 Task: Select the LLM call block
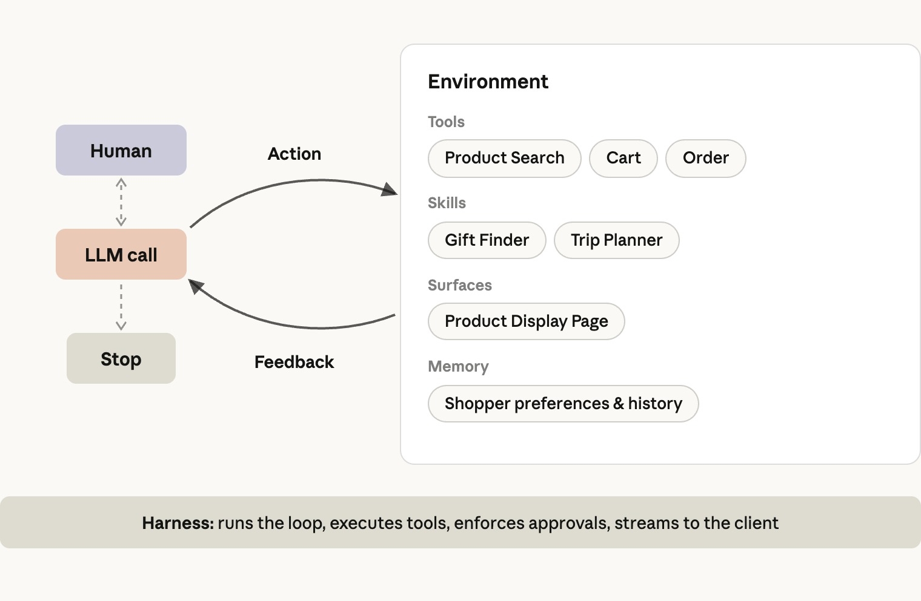point(121,254)
